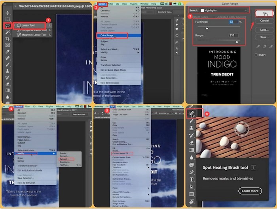277x209 pixels.
Task: Select the History Brush tool in step 6 toolbar
Action: pos(192,135)
